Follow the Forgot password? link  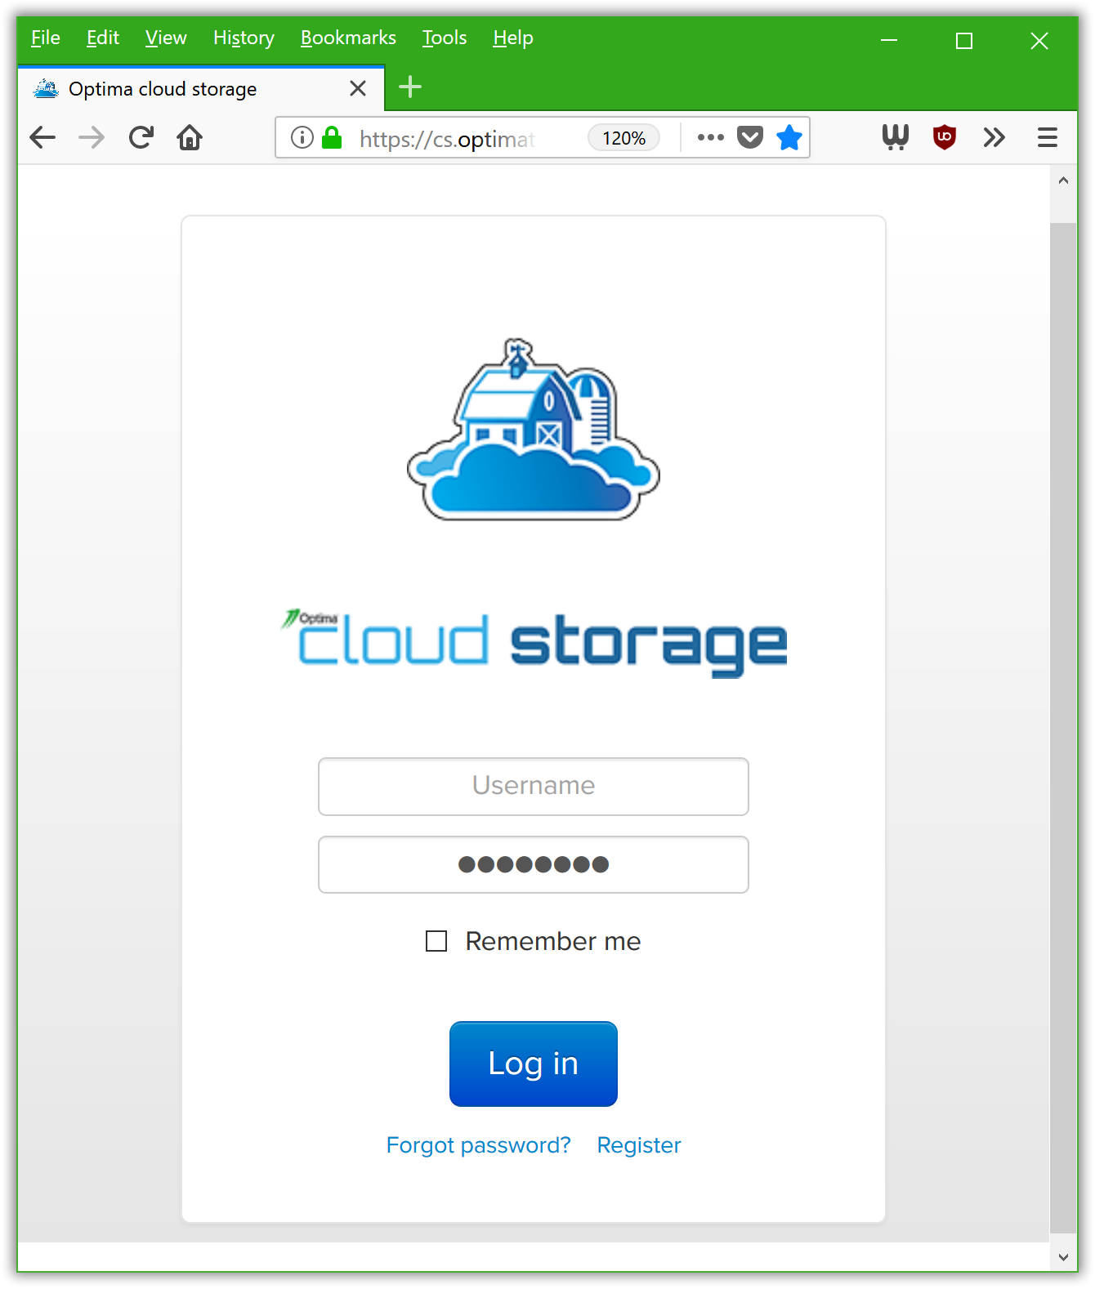(478, 1144)
